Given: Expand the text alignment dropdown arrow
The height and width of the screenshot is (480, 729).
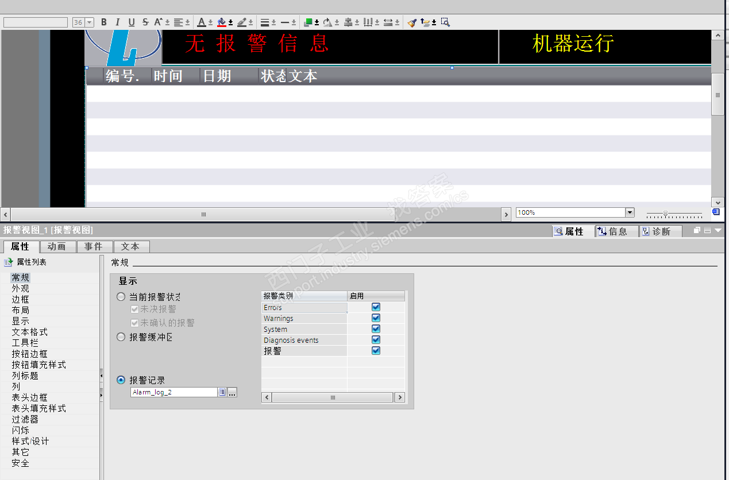Looking at the screenshot, I should (188, 23).
